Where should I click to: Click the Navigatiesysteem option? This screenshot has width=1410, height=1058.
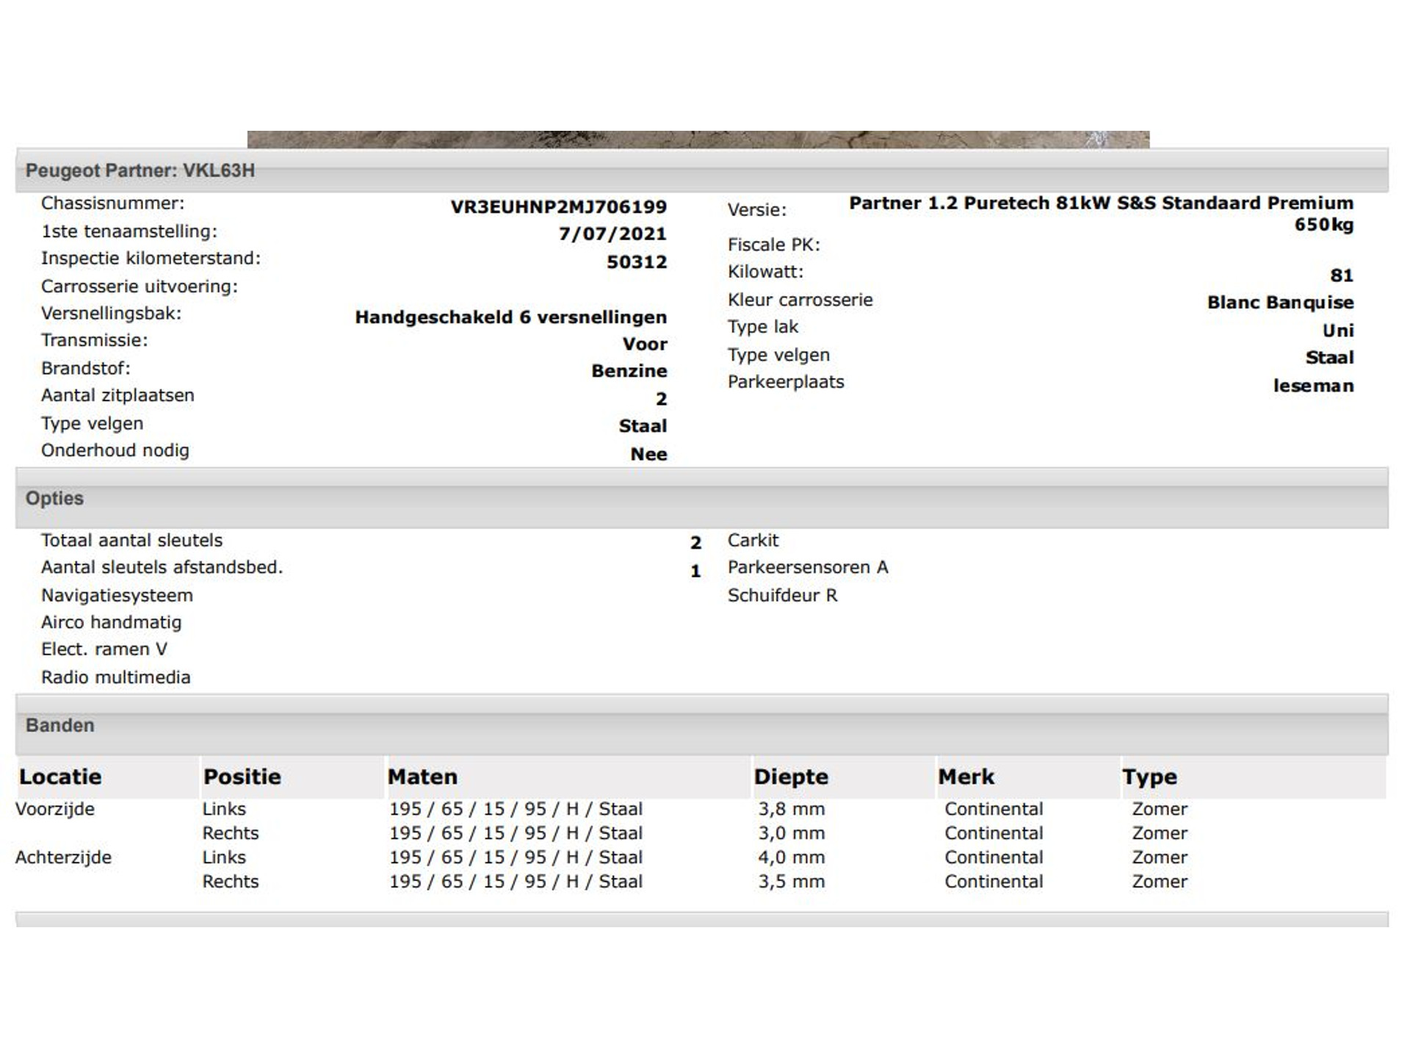point(117,595)
